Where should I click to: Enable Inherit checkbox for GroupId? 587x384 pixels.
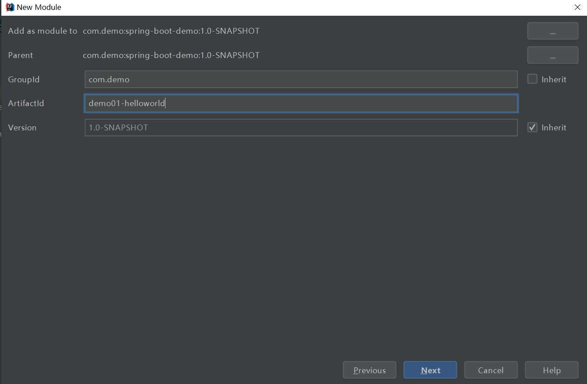point(533,79)
